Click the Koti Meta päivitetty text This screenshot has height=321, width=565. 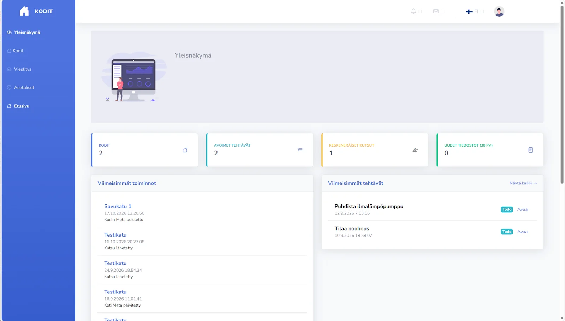point(122,305)
